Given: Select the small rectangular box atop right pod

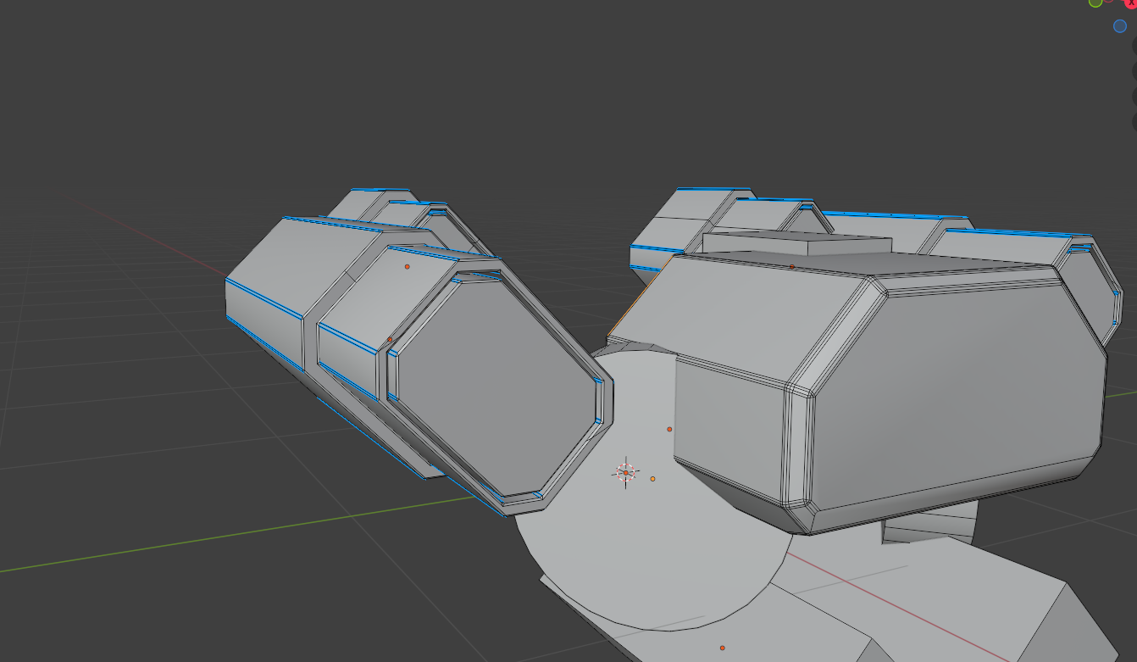Looking at the screenshot, I should [x=797, y=244].
